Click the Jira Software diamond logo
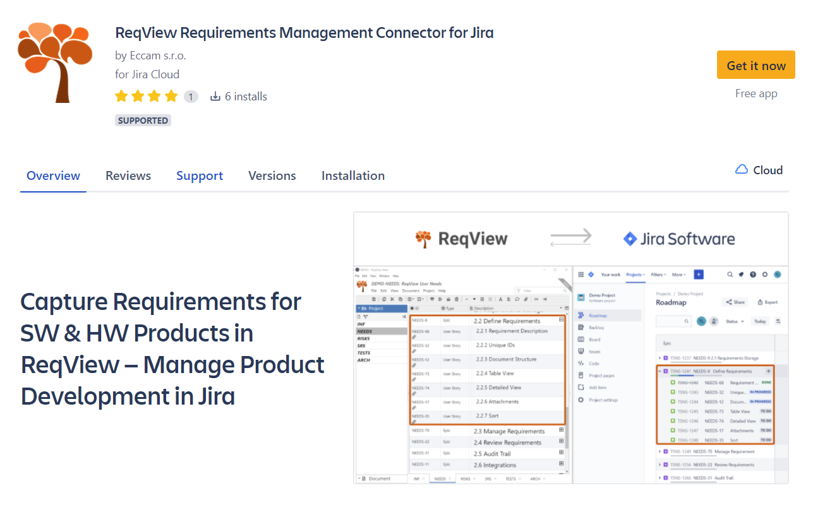The image size is (813, 505). tap(629, 239)
